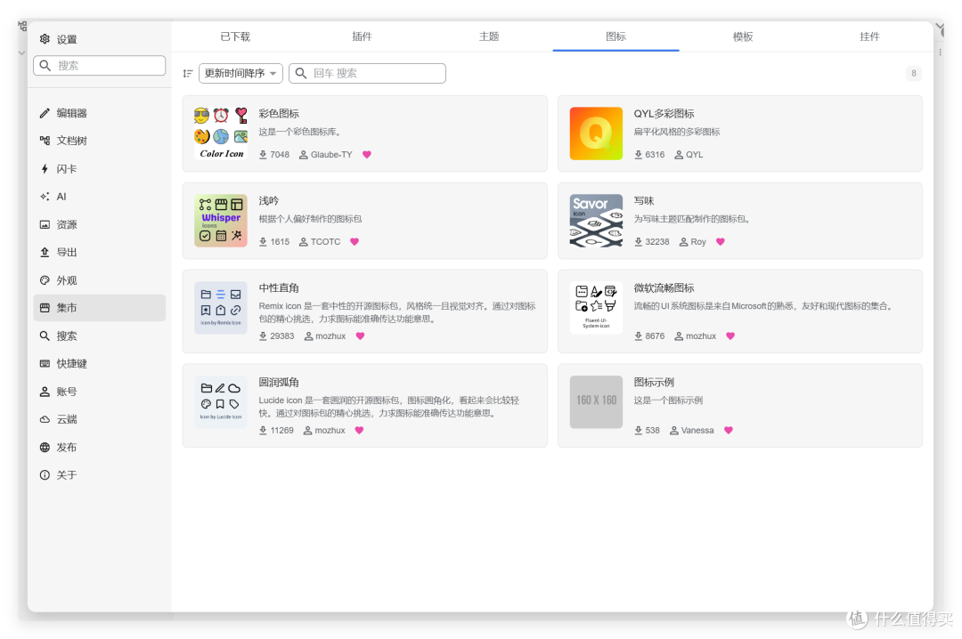Viewport: 962px width, 639px height.
Task: Open the 快捷键 settings section
Action: click(99, 364)
